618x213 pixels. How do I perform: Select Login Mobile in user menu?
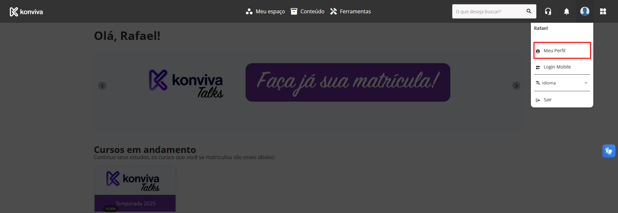point(562,67)
